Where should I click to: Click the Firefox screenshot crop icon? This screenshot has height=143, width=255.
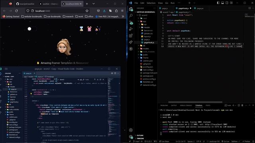pyautogui.click(x=110, y=11)
